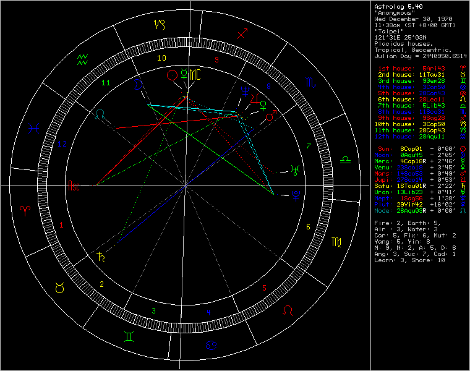The width and height of the screenshot is (470, 371).
Task: Select the Leo sign glyph on outer ring
Action: point(288,310)
